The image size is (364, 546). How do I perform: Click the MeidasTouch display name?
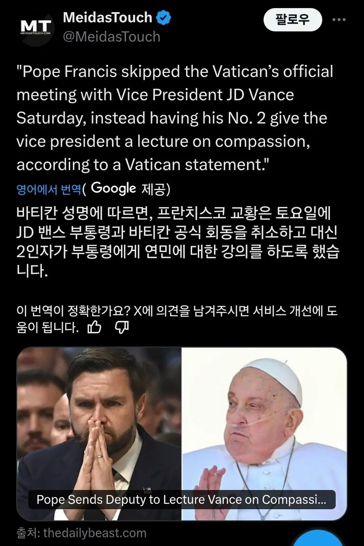click(108, 17)
